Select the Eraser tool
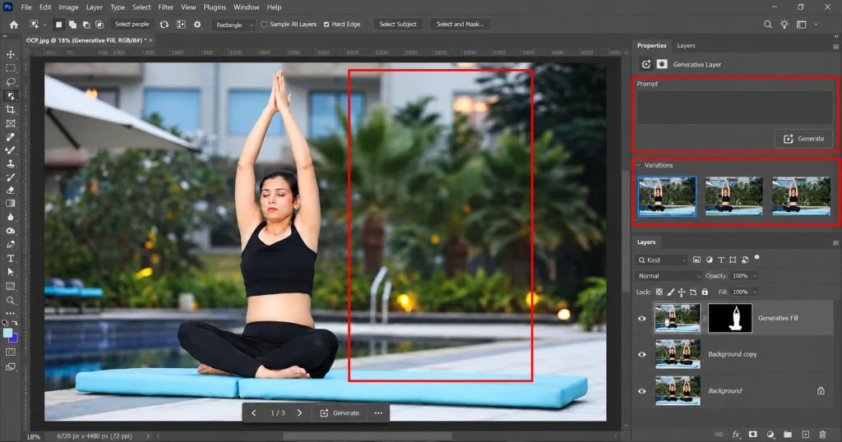842x442 pixels. click(11, 191)
